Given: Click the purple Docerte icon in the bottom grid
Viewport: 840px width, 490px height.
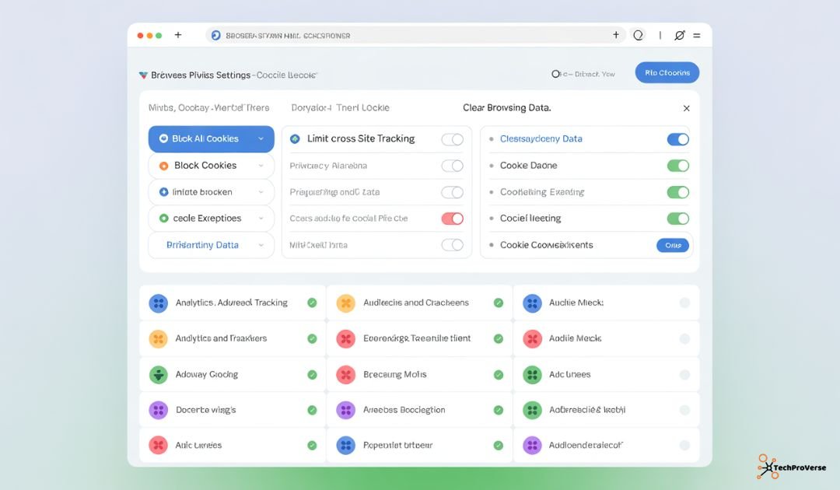Looking at the screenshot, I should coord(158,409).
